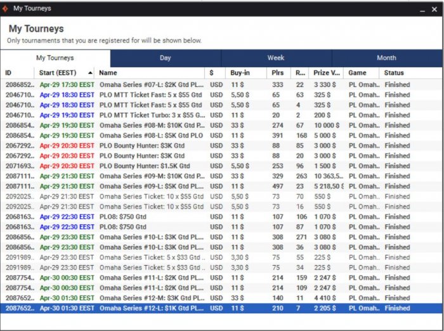Switch to the Day tab
The image size is (444, 331).
click(x=165, y=58)
